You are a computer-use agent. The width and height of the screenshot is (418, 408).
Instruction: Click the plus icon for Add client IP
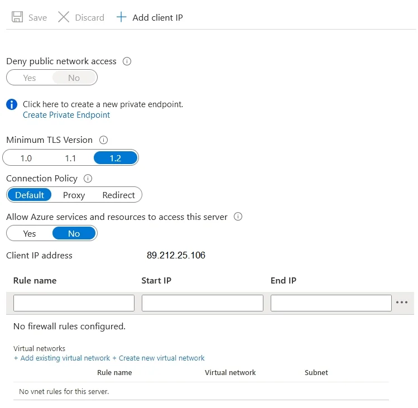coord(121,17)
